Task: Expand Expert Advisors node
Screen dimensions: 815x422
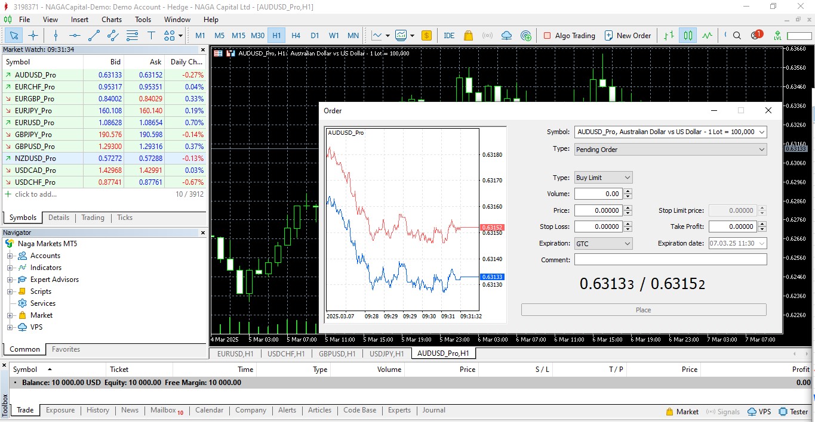Action: click(10, 280)
